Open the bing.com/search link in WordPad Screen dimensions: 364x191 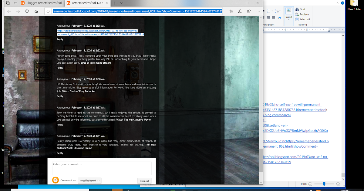pos(277,115)
